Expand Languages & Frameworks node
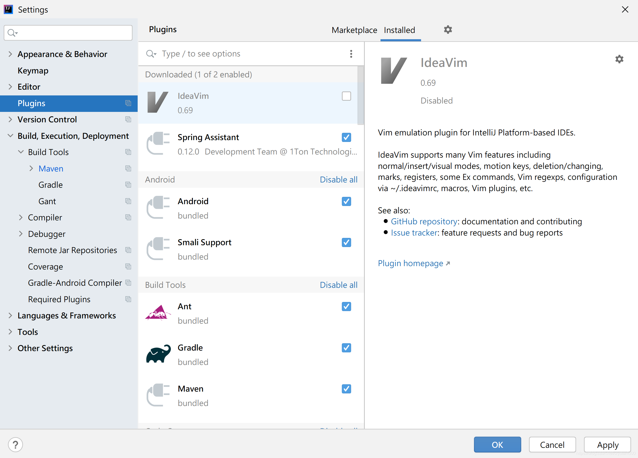 click(x=10, y=316)
